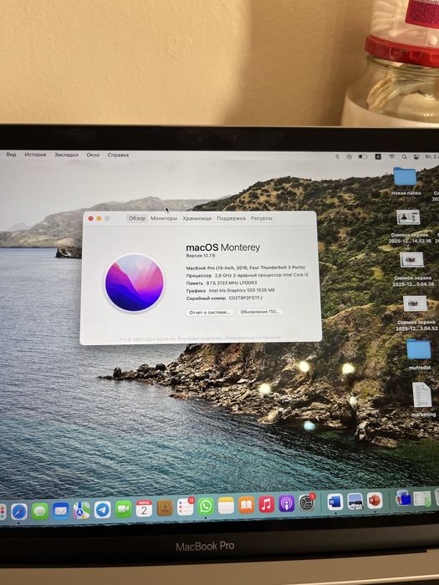Viewport: 439px width, 585px height.
Task: Click the Обновление ПО button
Action: (259, 312)
